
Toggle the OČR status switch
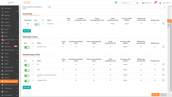pos(27,70)
